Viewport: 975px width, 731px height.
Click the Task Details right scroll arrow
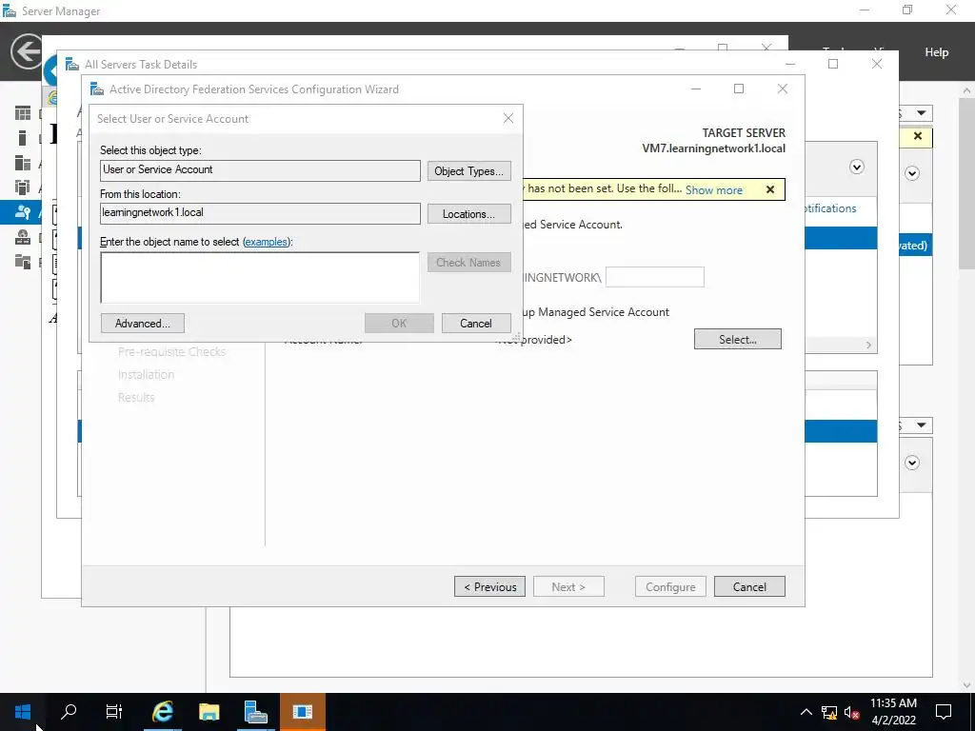point(868,345)
